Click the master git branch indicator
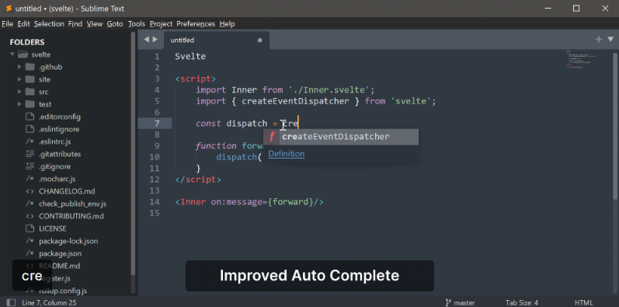The image size is (619, 307). click(461, 303)
